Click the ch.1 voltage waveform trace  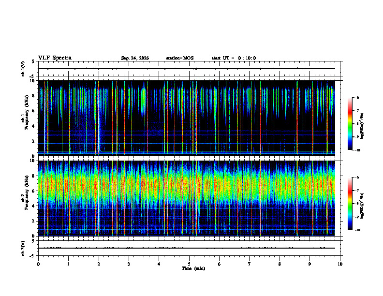(186, 69)
